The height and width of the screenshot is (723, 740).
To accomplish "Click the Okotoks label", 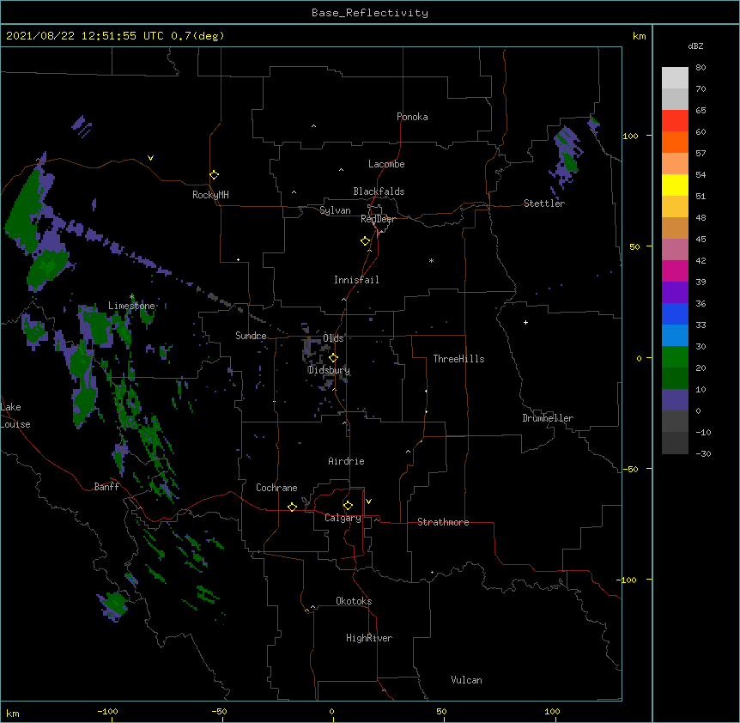I will tap(354, 601).
